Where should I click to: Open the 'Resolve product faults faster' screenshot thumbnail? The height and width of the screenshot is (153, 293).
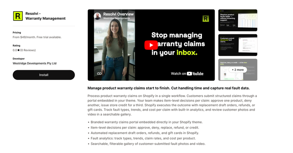238,20
